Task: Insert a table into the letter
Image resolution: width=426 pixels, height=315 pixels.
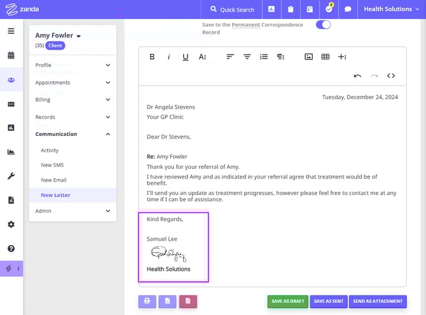Action: tap(325, 57)
